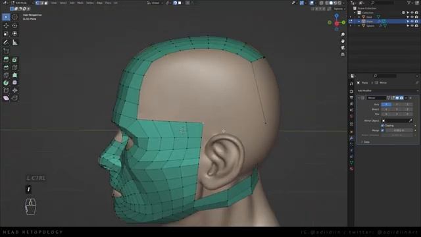This screenshot has height=237, width=421.
Task: Click the viewport zoom magnifier icon
Action: pos(343,34)
